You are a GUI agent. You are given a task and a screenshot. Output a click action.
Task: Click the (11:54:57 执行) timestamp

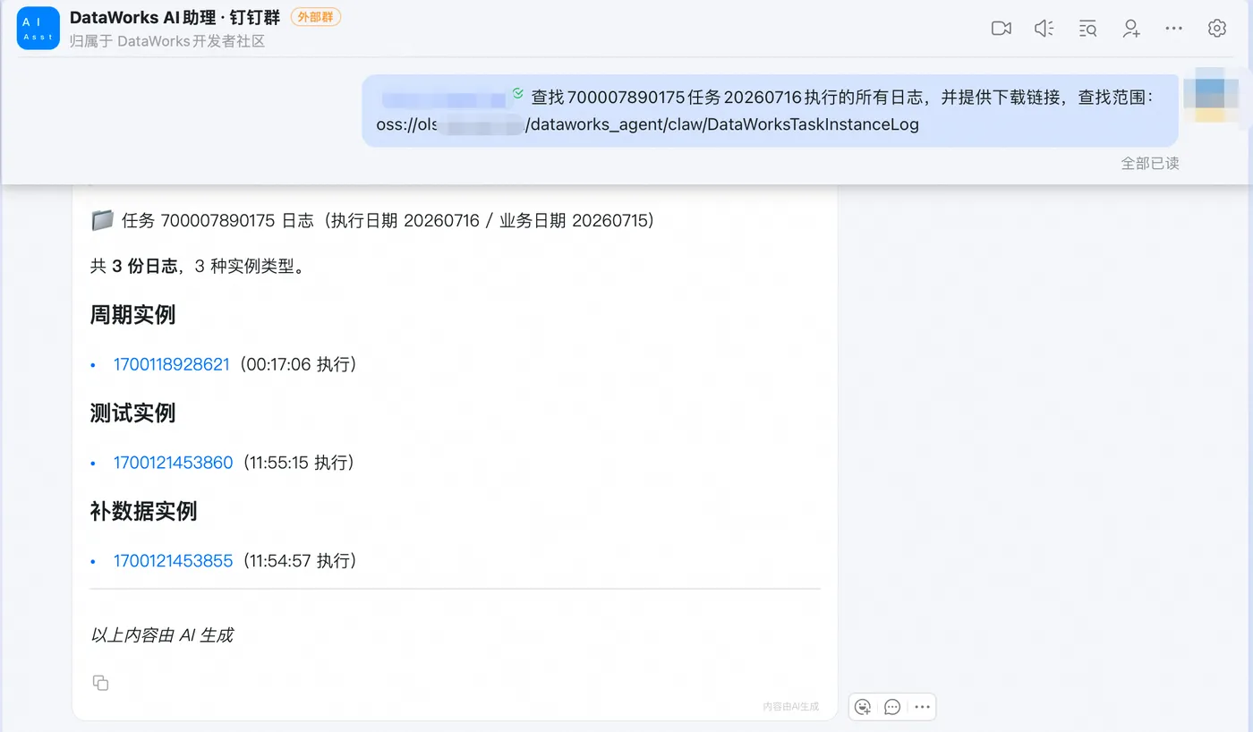[x=299, y=561]
